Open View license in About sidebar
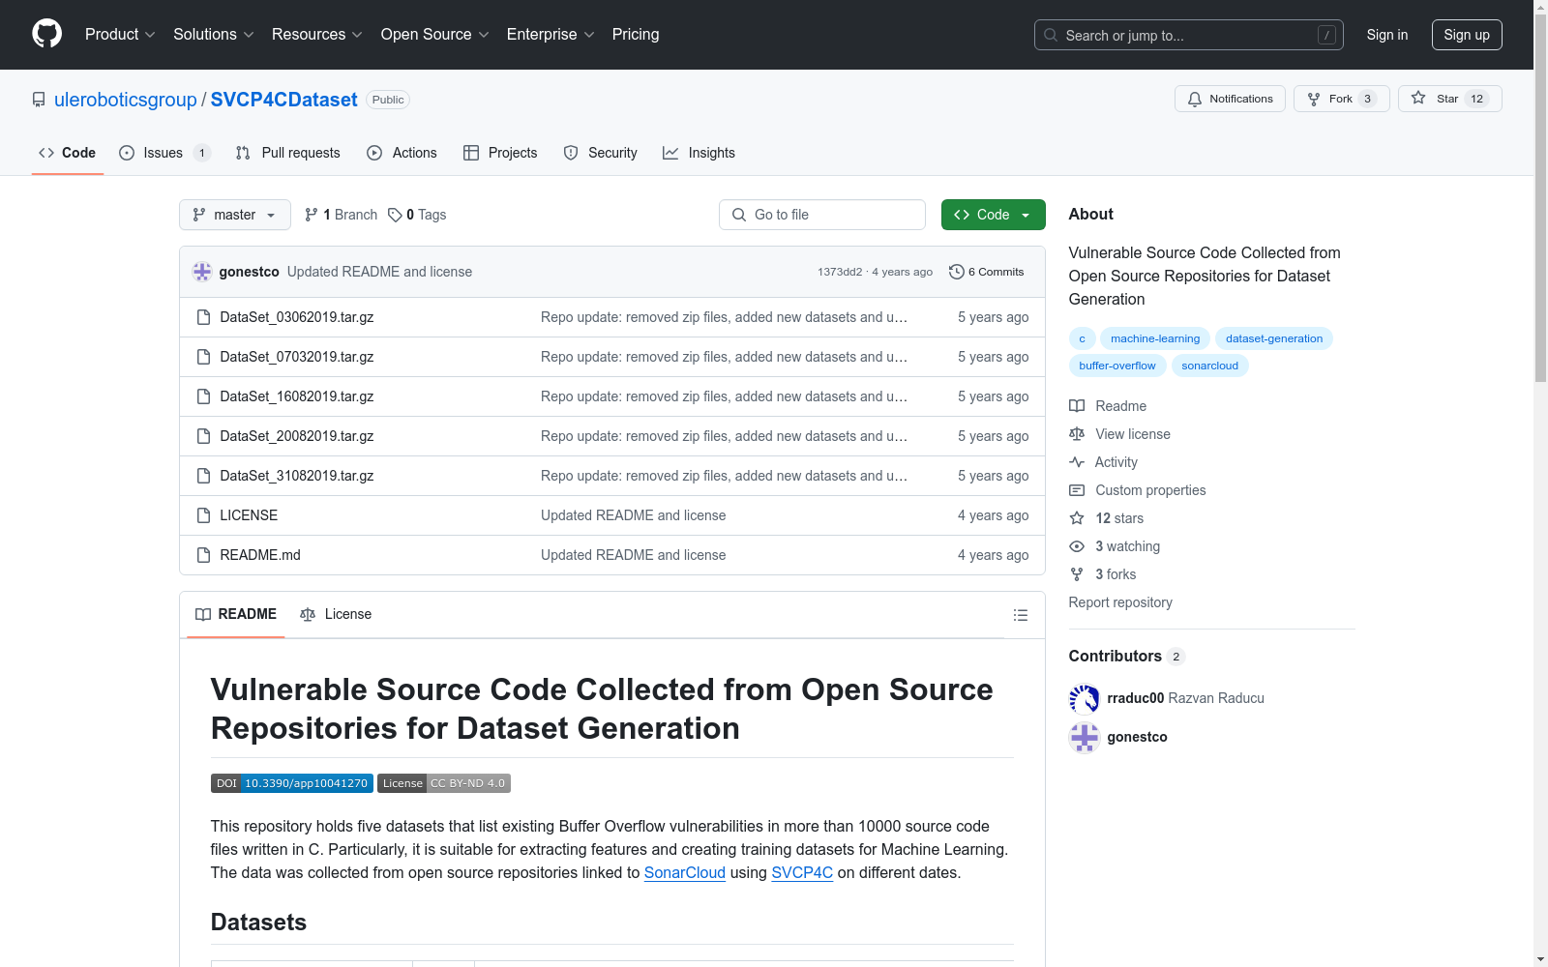The image size is (1548, 967). [x=1119, y=434]
